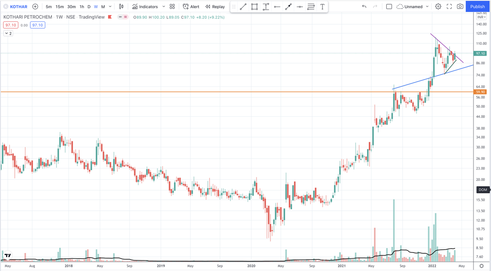
Task: Select the 15m timeframe
Action: click(60, 7)
